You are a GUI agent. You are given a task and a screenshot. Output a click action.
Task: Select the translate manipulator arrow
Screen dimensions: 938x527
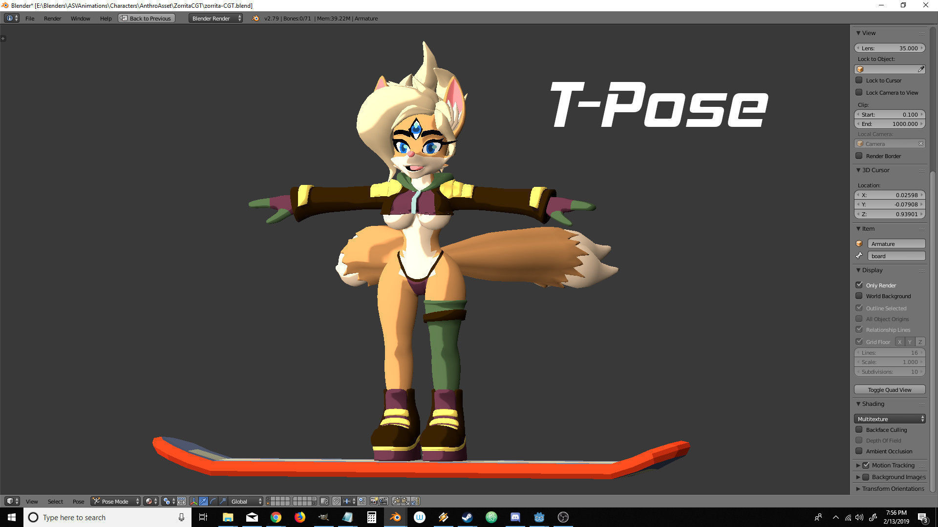[x=203, y=501]
